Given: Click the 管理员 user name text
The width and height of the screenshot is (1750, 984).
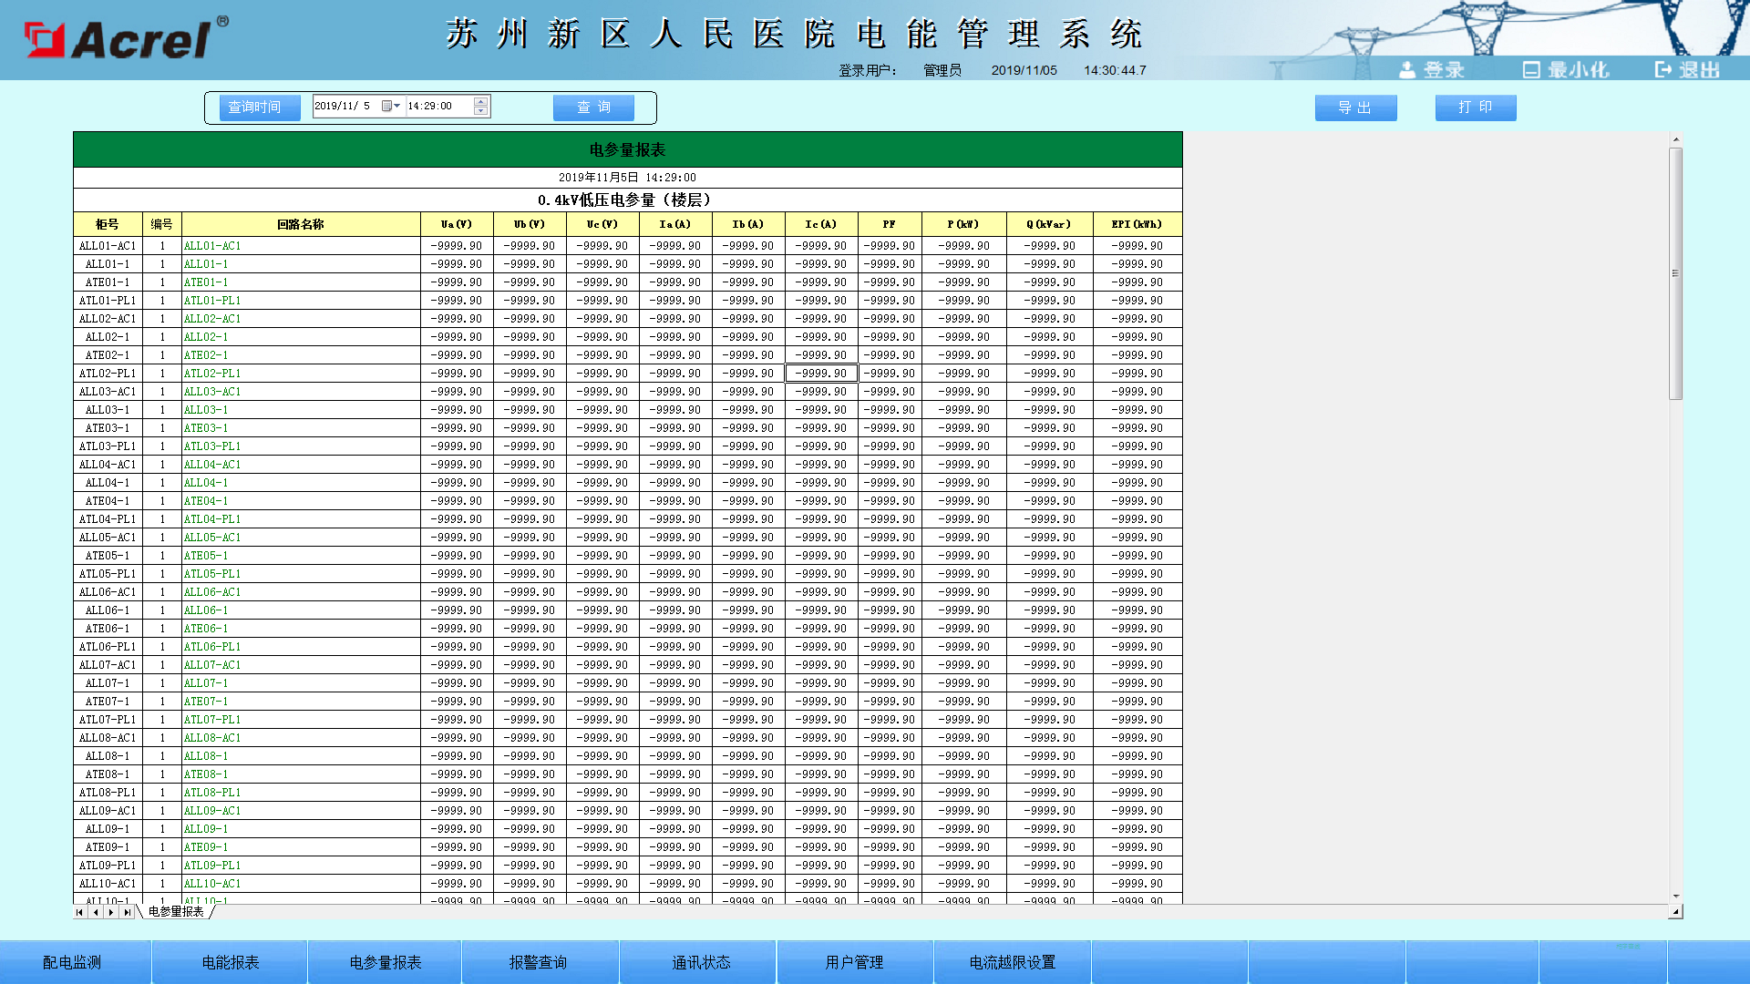Looking at the screenshot, I should click(942, 70).
